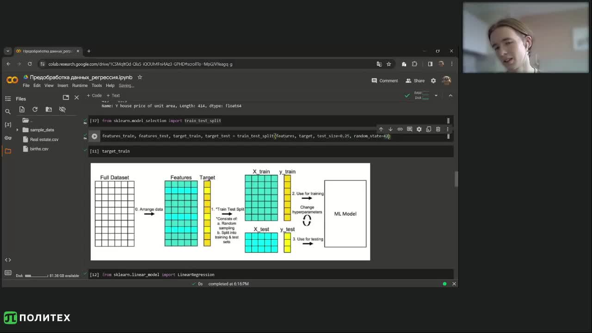592x333 pixels.
Task: Add a comment to the cell
Action: point(409,129)
